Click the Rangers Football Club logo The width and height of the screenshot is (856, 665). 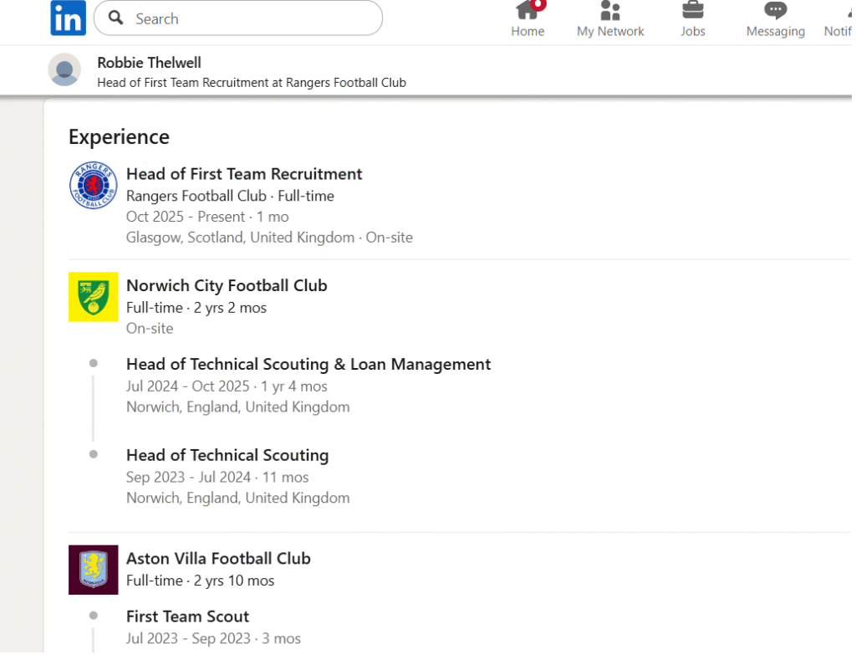(94, 186)
